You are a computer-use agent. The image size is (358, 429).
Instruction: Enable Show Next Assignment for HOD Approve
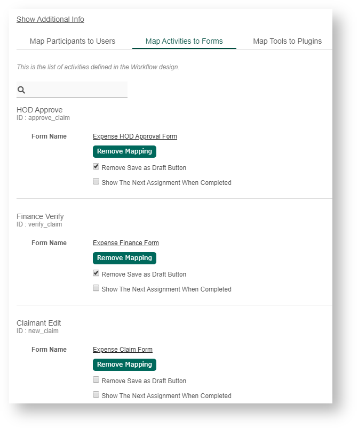coord(96,182)
